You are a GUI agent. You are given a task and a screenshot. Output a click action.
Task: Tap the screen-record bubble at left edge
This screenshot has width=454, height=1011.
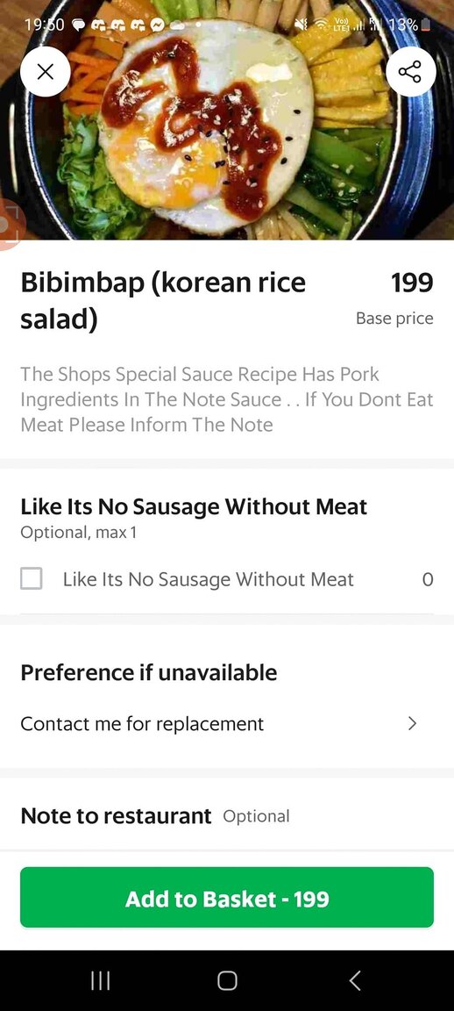pos(10,225)
